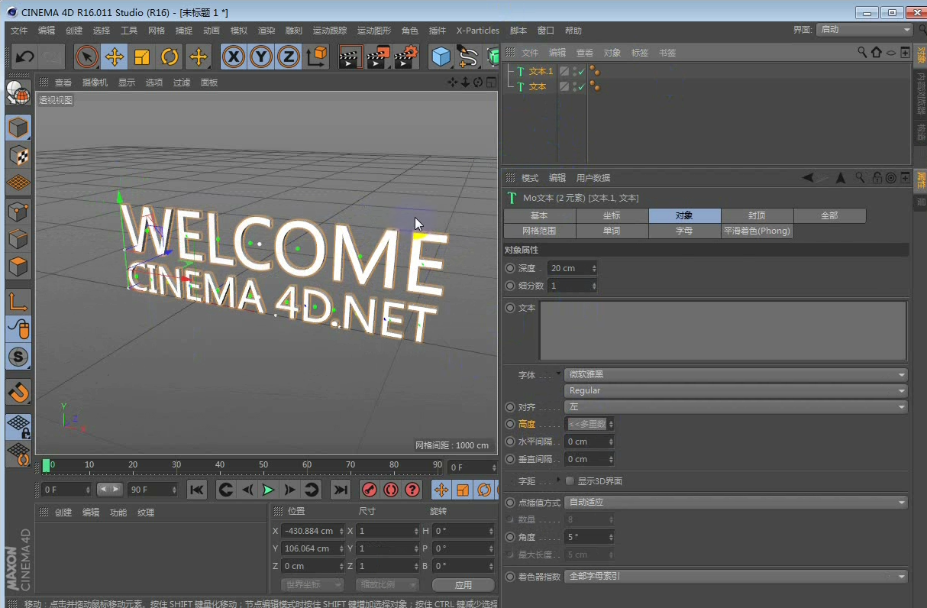Activate the Move tool in top toolbar

click(115, 57)
